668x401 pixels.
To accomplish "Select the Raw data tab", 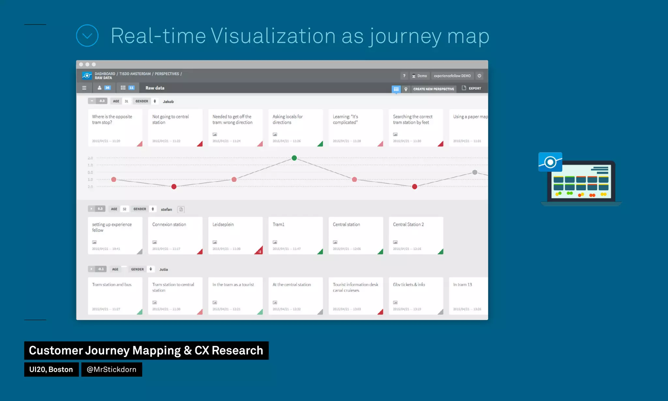I will click(x=155, y=88).
